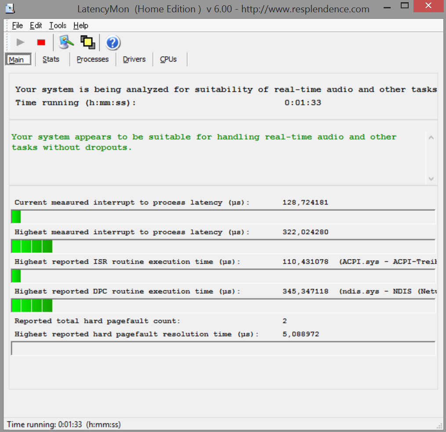Image resolution: width=446 pixels, height=432 pixels.
Task: Click the 'Highest measured interrupt to process latency' label
Action: click(x=132, y=232)
